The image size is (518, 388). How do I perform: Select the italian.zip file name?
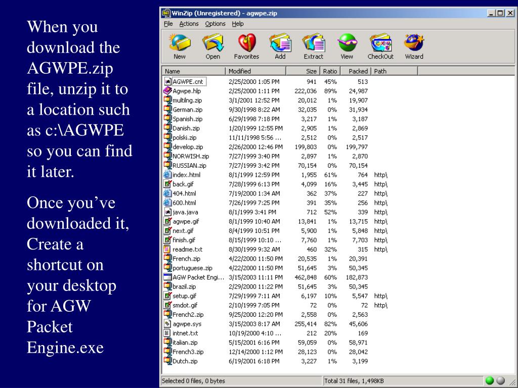click(185, 343)
